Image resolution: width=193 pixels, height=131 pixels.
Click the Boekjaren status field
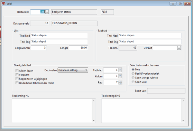click(x=74, y=12)
